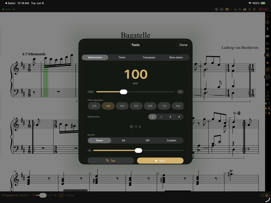
Task: Click the zoom-out magnifier icon
Action: coord(33,195)
